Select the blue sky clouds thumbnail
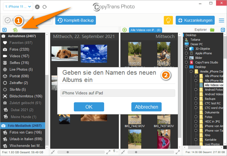Image resolution: width=227 pixels, height=156 pixels. coord(94,54)
